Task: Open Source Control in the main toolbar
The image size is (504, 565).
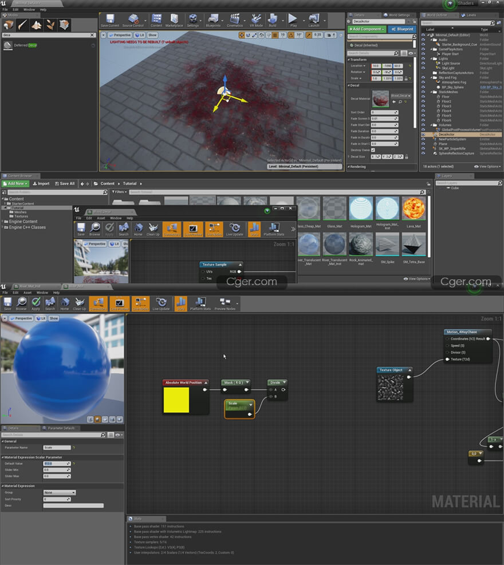Action: click(133, 21)
